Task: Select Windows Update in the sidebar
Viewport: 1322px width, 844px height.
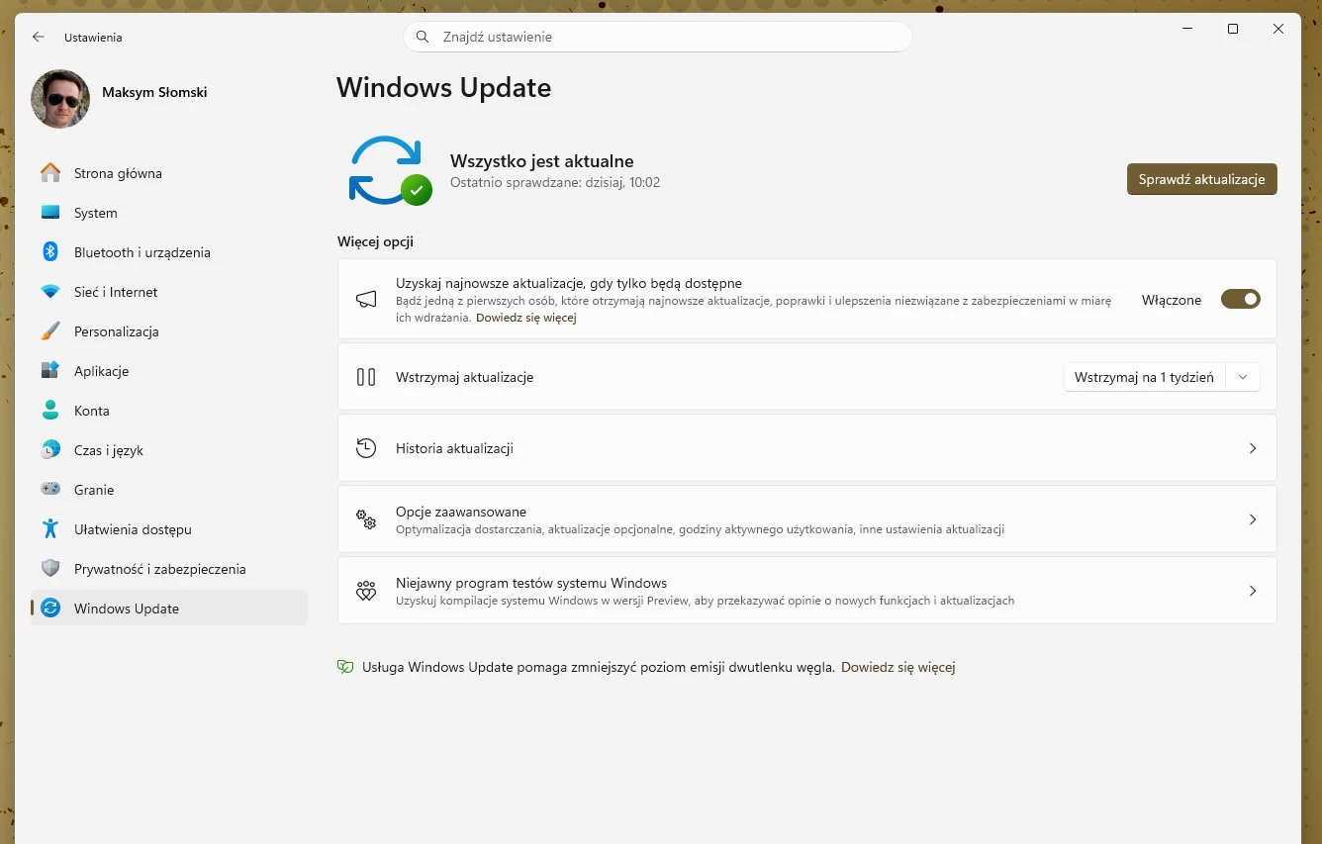Action: [x=169, y=609]
